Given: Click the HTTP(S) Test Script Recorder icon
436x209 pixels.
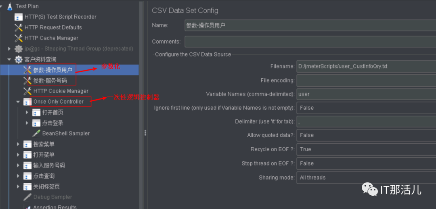Looking at the screenshot, I should 19,17.
